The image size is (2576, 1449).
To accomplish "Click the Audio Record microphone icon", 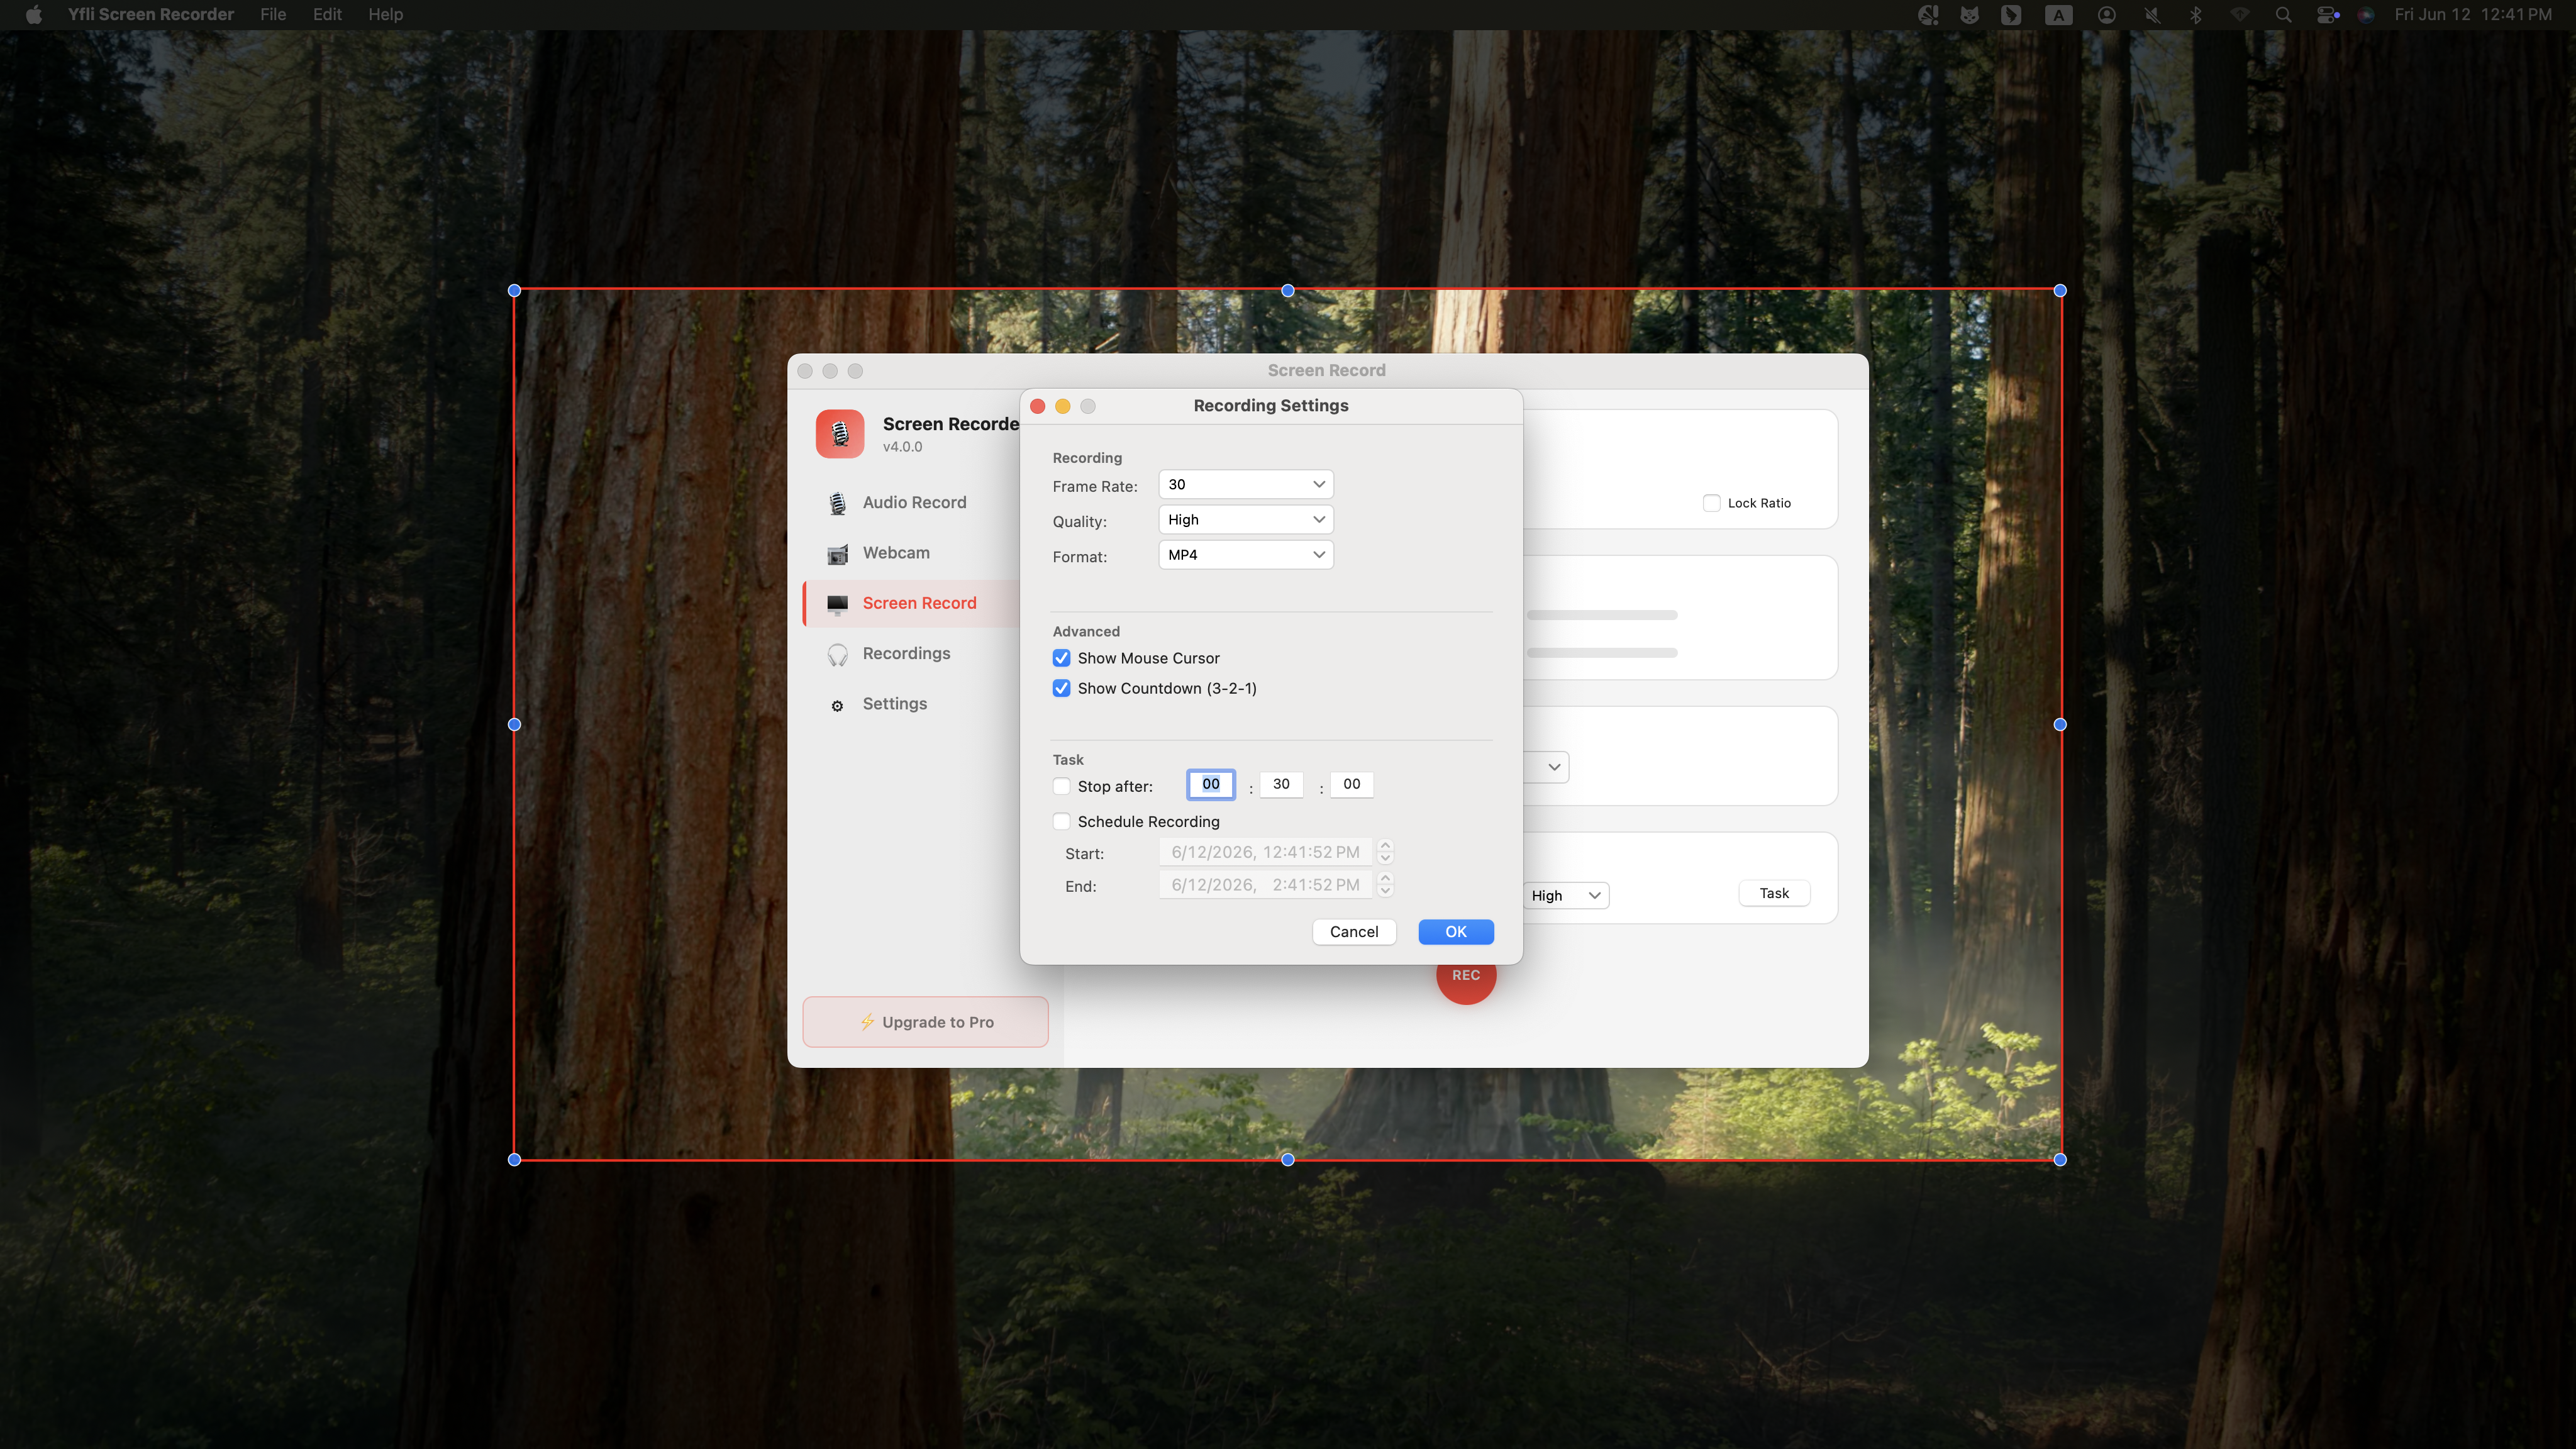I will pos(838,503).
